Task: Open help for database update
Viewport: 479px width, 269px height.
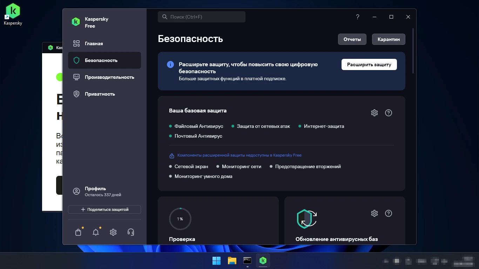Action: click(x=389, y=213)
